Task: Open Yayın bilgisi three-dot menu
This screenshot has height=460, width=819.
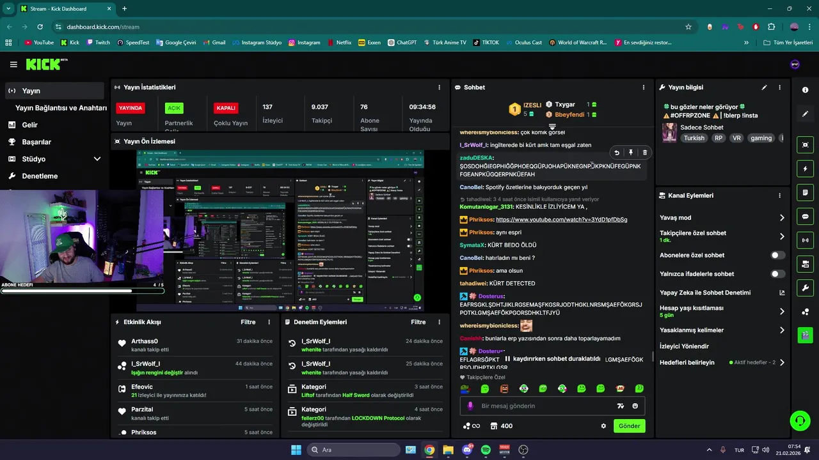Action: [x=779, y=88]
